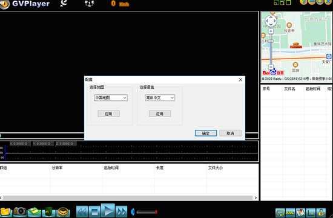Zoom out the Baidu map with minus button

click(x=271, y=67)
